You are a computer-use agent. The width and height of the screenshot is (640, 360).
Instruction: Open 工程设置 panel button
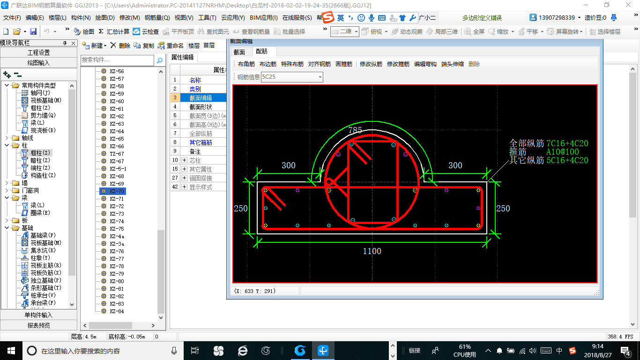[39, 52]
